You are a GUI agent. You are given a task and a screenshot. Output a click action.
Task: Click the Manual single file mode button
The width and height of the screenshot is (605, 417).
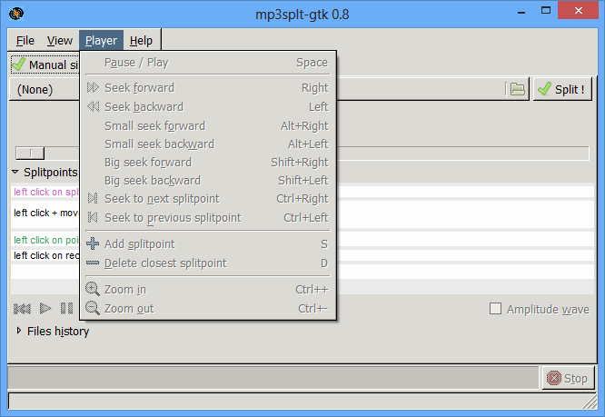[x=45, y=65]
